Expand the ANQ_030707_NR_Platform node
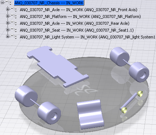The image size is (156, 135). pos(8,16)
